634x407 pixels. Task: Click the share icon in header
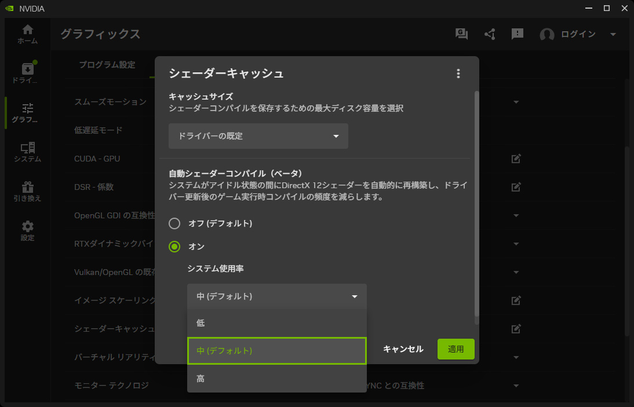click(490, 34)
